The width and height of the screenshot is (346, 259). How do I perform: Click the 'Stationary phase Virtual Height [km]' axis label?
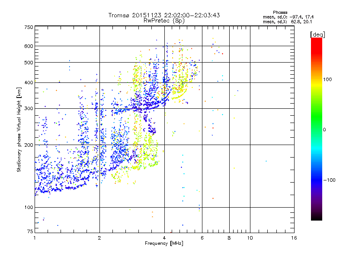[19, 130]
